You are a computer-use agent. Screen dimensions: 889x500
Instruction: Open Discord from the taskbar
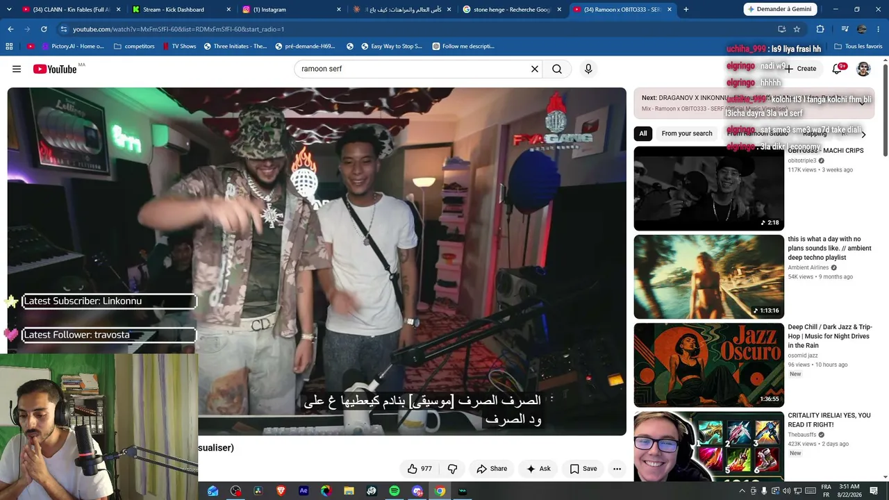(x=417, y=491)
